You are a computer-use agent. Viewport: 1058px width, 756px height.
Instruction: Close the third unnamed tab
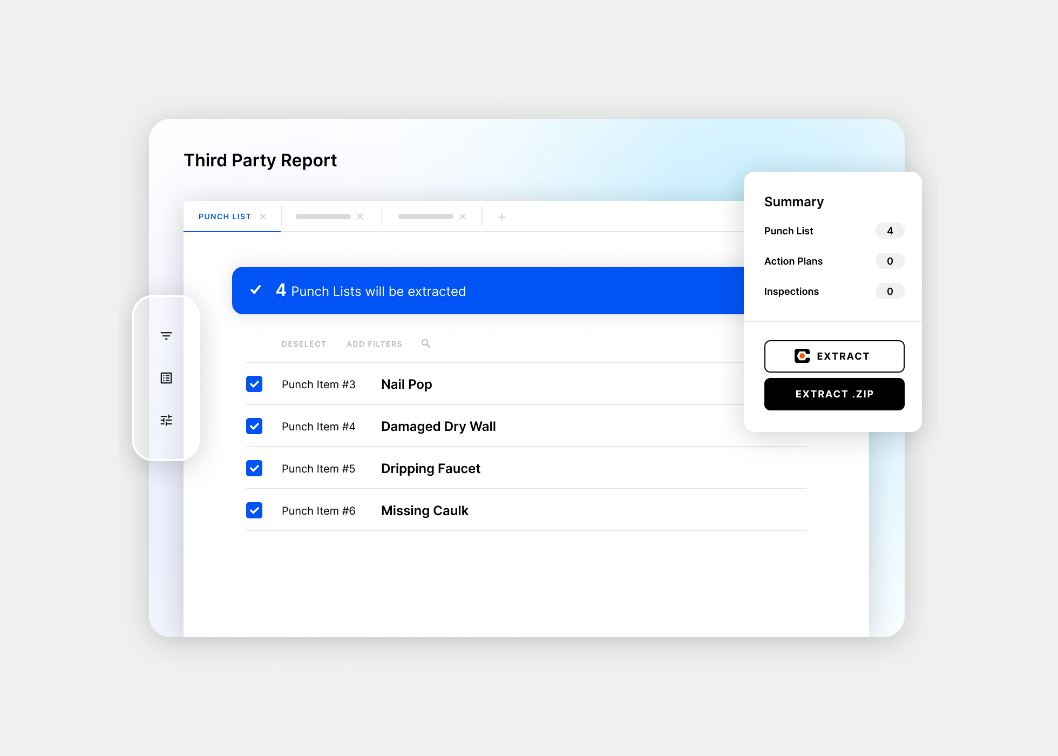(x=463, y=217)
